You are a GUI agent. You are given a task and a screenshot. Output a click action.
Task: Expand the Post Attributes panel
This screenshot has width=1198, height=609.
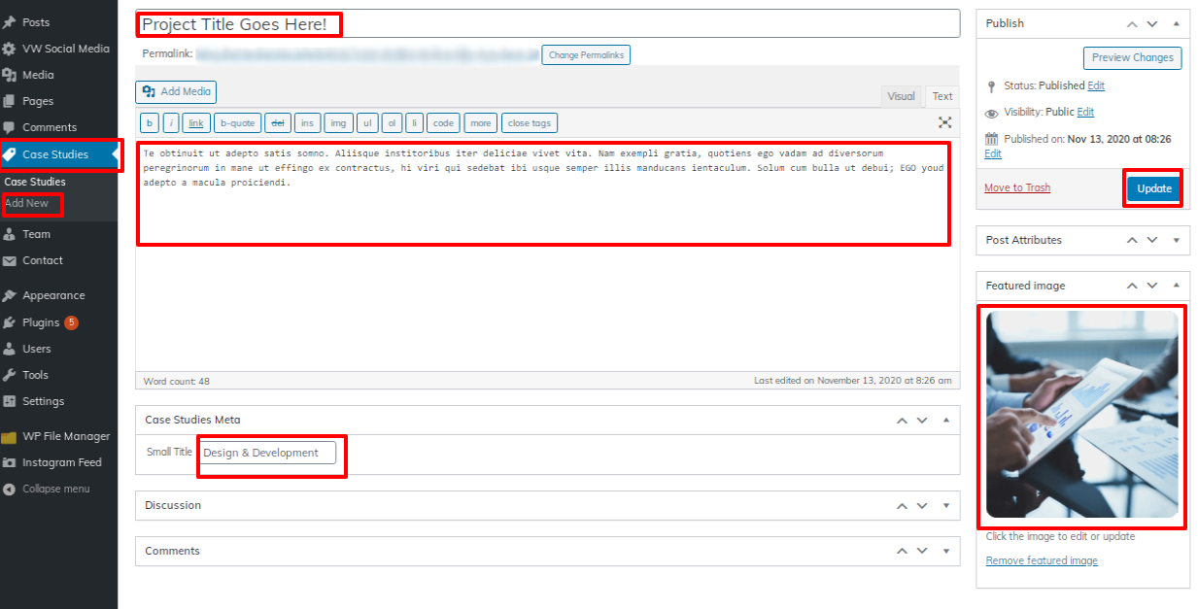tap(1176, 240)
